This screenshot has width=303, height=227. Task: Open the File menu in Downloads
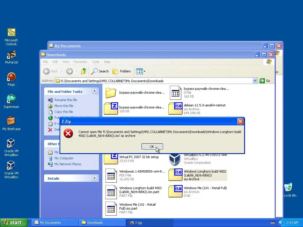pyautogui.click(x=45, y=62)
